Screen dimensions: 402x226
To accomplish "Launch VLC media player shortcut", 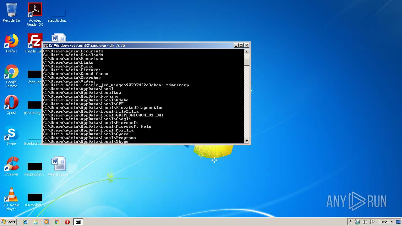I will click(x=11, y=199).
